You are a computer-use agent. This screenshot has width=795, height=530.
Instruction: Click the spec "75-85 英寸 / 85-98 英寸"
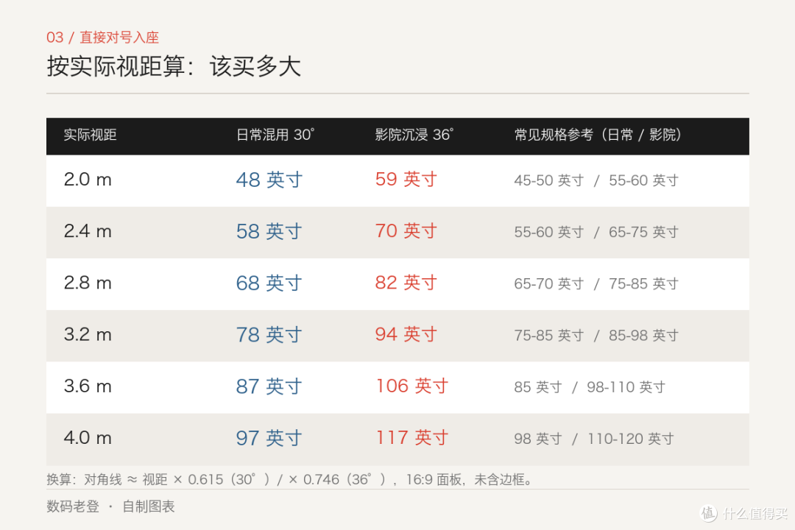coord(596,336)
